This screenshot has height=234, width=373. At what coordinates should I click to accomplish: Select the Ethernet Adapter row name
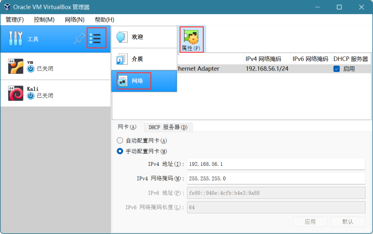198,69
